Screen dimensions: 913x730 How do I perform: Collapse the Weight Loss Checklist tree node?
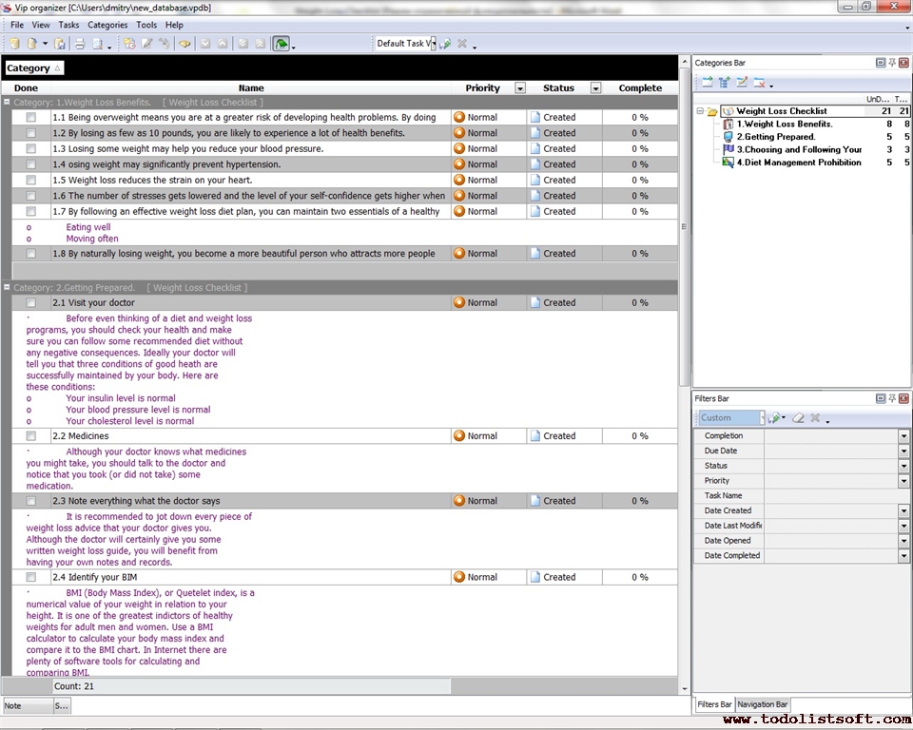click(x=700, y=111)
